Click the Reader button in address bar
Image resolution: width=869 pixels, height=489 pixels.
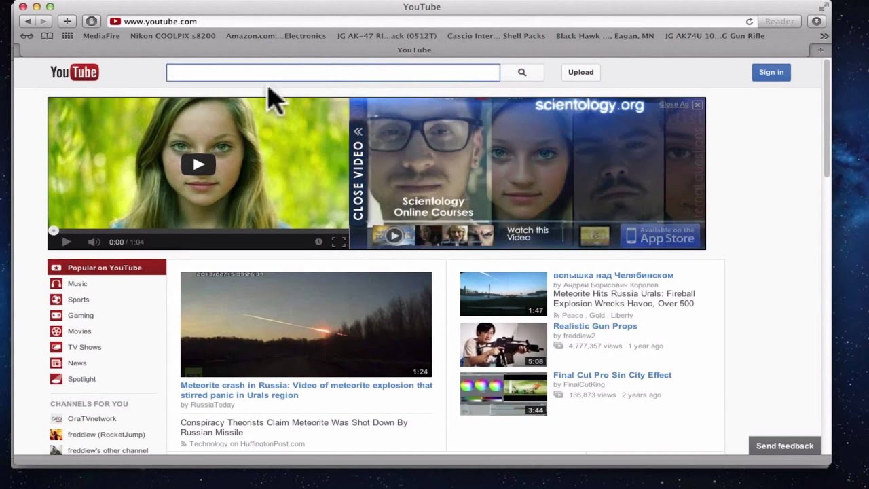(779, 22)
